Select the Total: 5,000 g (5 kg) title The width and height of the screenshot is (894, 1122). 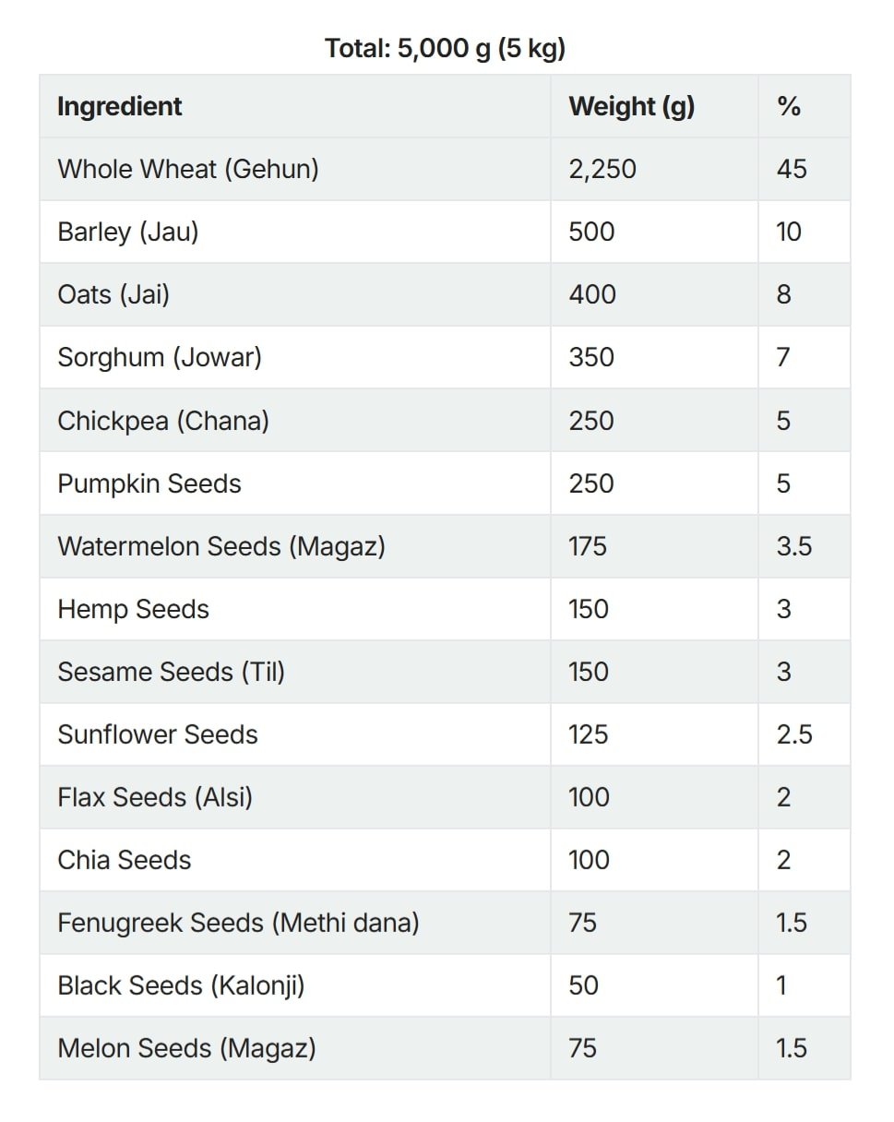click(445, 48)
